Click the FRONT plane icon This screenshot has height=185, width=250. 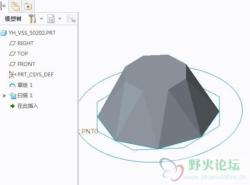pyautogui.click(x=12, y=64)
